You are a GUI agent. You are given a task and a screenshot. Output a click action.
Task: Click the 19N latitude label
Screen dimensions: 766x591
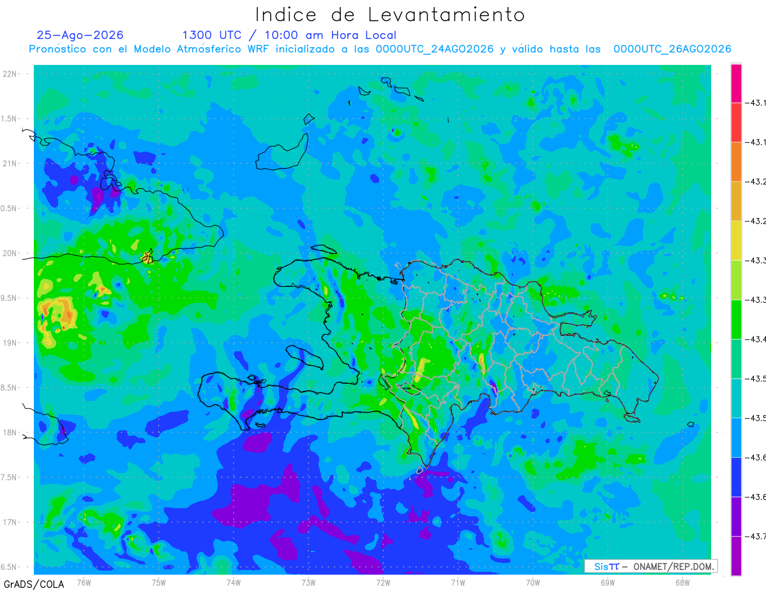[x=10, y=342]
